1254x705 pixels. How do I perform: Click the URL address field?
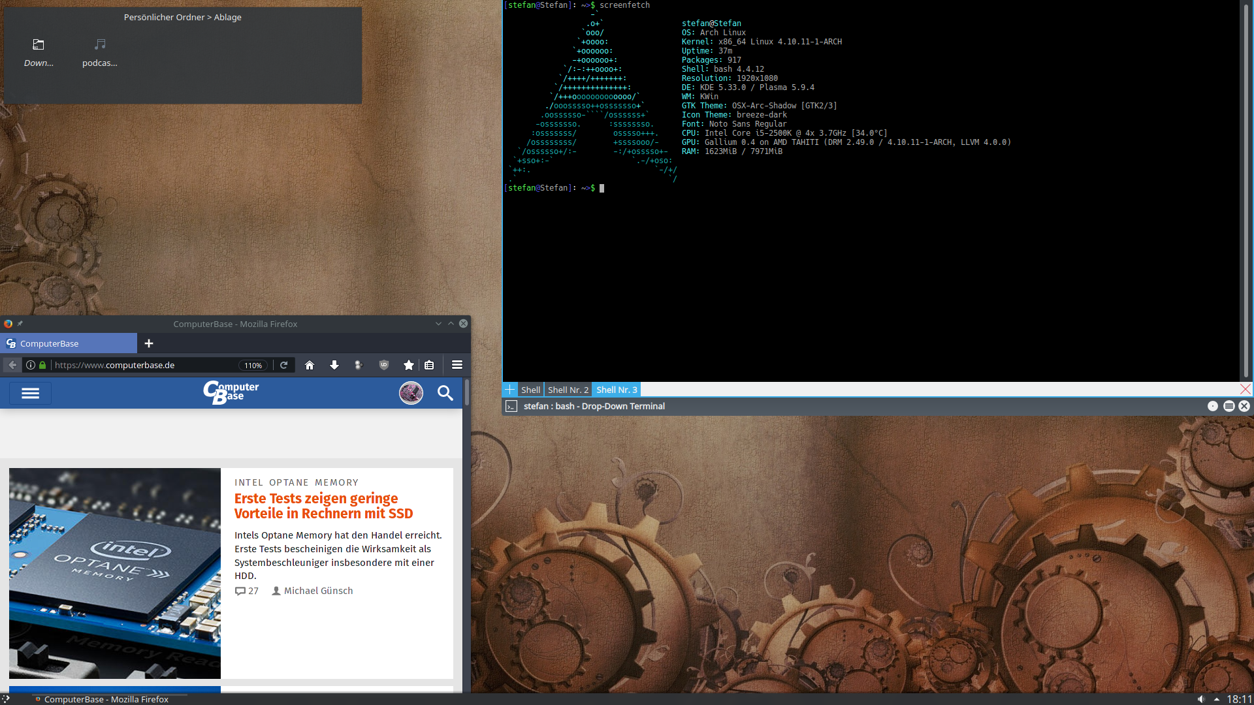144,365
